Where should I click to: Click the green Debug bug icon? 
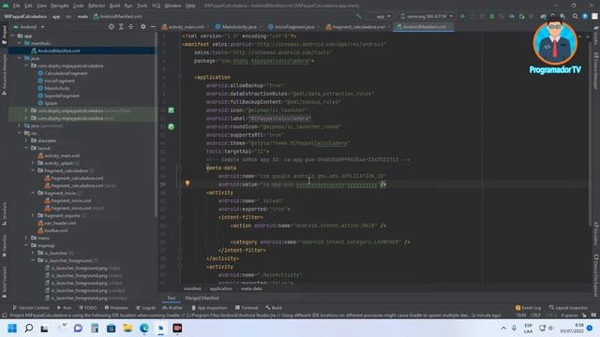491,17
